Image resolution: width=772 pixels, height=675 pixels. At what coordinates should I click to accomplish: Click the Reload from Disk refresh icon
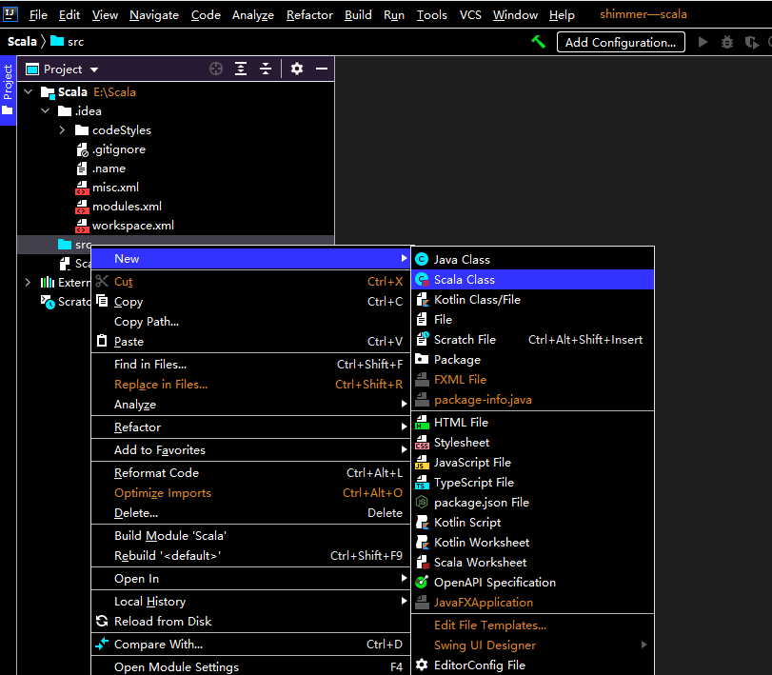click(x=102, y=622)
